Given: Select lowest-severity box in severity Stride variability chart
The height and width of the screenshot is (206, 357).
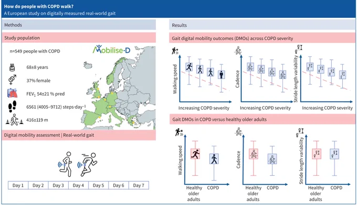Looking at the screenshot, I should point(310,67).
